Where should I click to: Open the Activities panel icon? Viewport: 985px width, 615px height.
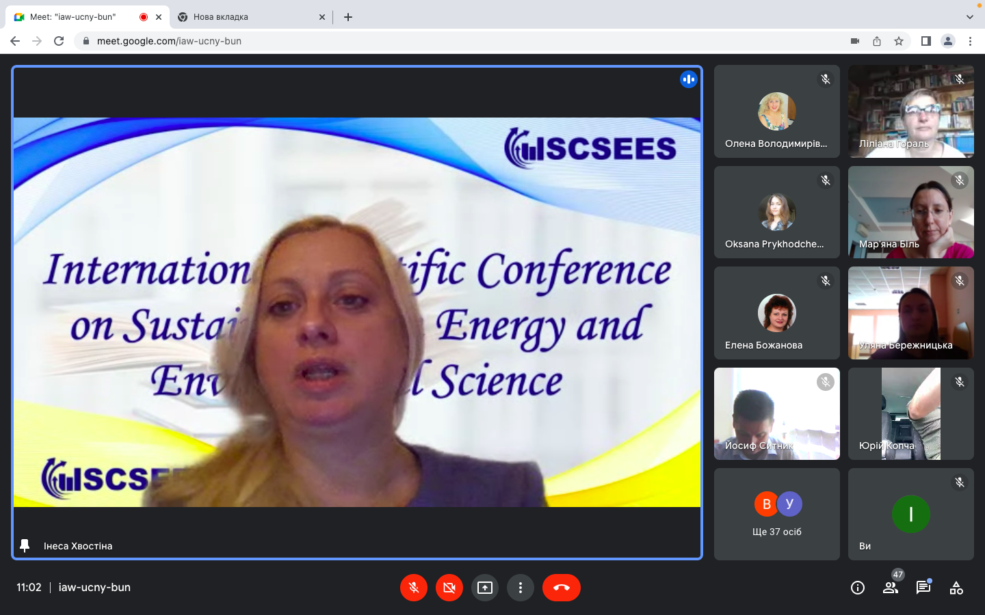pyautogui.click(x=956, y=588)
